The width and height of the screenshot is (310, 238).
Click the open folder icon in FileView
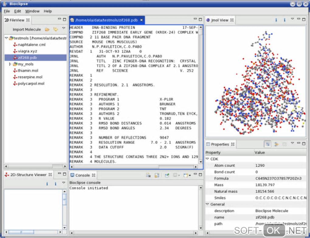(47, 30)
